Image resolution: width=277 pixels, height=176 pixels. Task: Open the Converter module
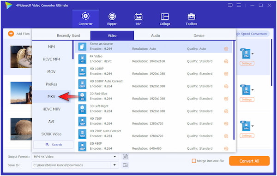[85, 19]
